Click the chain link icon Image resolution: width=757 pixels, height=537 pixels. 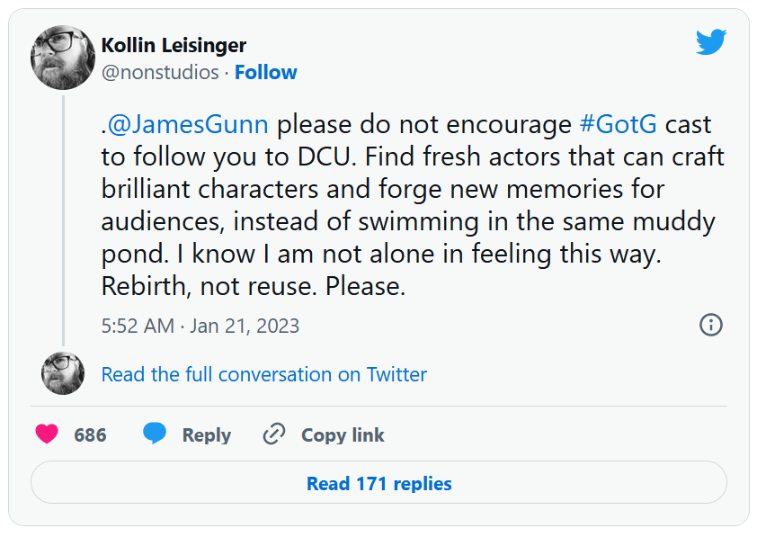273,435
